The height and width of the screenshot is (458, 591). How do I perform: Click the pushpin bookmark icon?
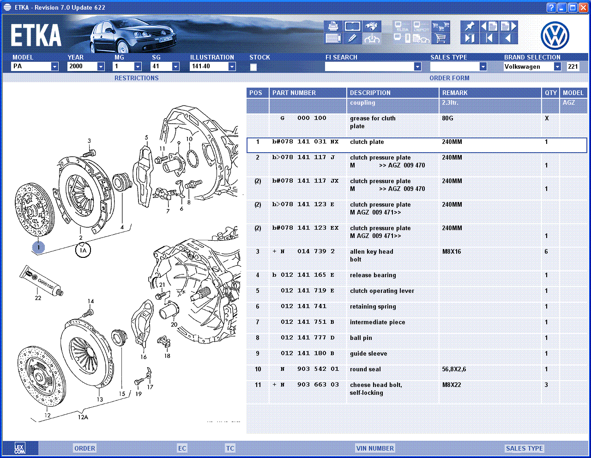click(x=470, y=26)
